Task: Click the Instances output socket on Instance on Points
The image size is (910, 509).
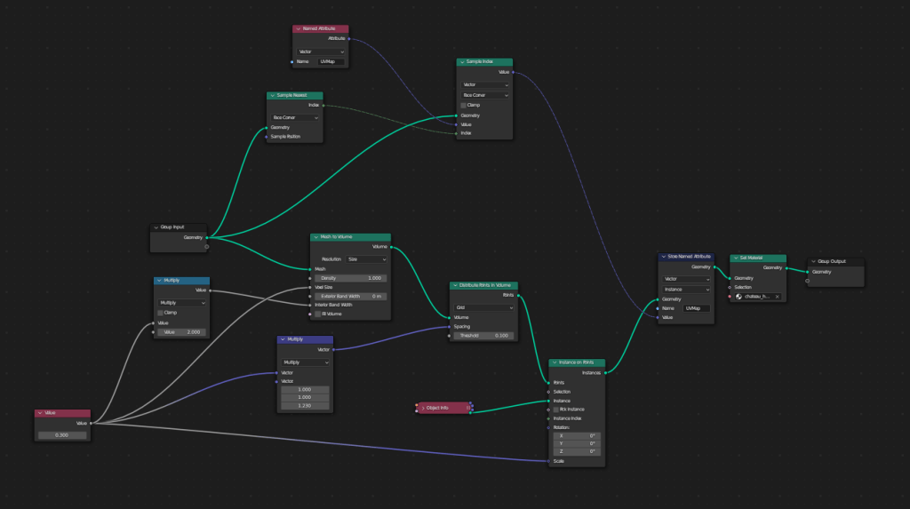Action: pyautogui.click(x=605, y=373)
